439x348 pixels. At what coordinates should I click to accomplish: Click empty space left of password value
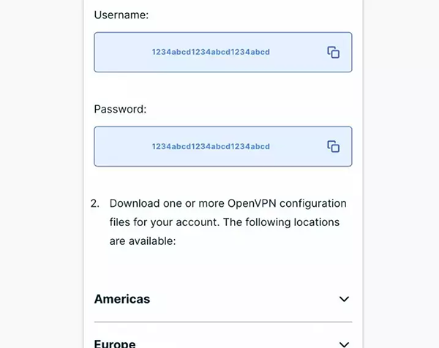coord(121,146)
